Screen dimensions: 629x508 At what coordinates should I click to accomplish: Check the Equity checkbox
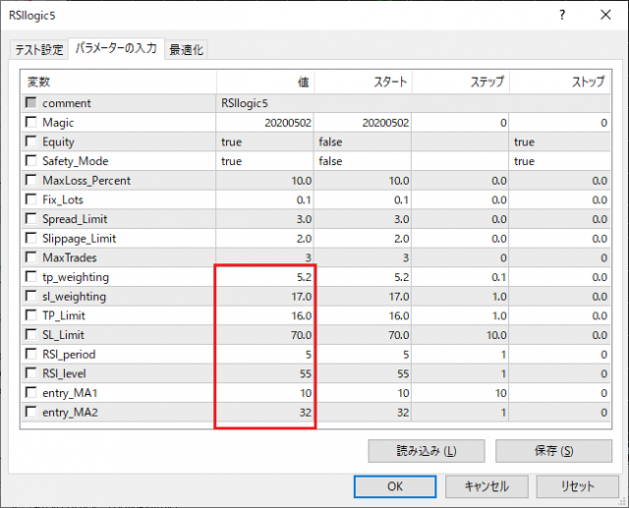(30, 141)
